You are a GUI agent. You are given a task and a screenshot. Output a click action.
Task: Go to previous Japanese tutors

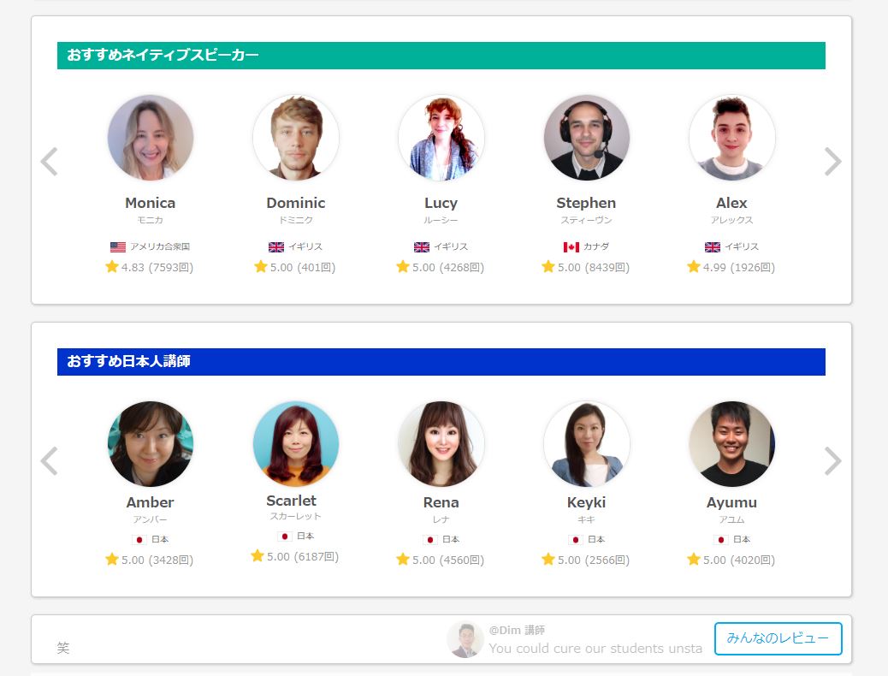click(50, 461)
